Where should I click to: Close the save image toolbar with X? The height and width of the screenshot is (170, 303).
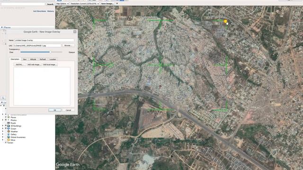coord(117,3)
